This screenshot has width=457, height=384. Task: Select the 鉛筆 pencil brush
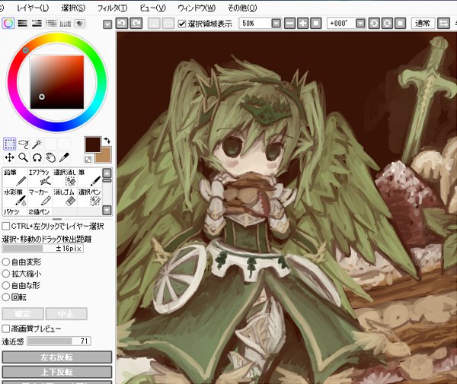15,177
